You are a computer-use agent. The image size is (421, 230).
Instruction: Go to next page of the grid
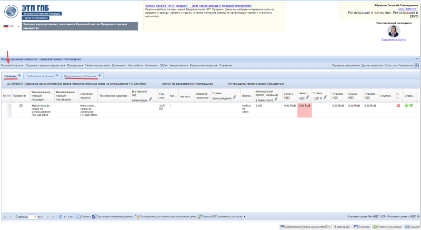47,217
